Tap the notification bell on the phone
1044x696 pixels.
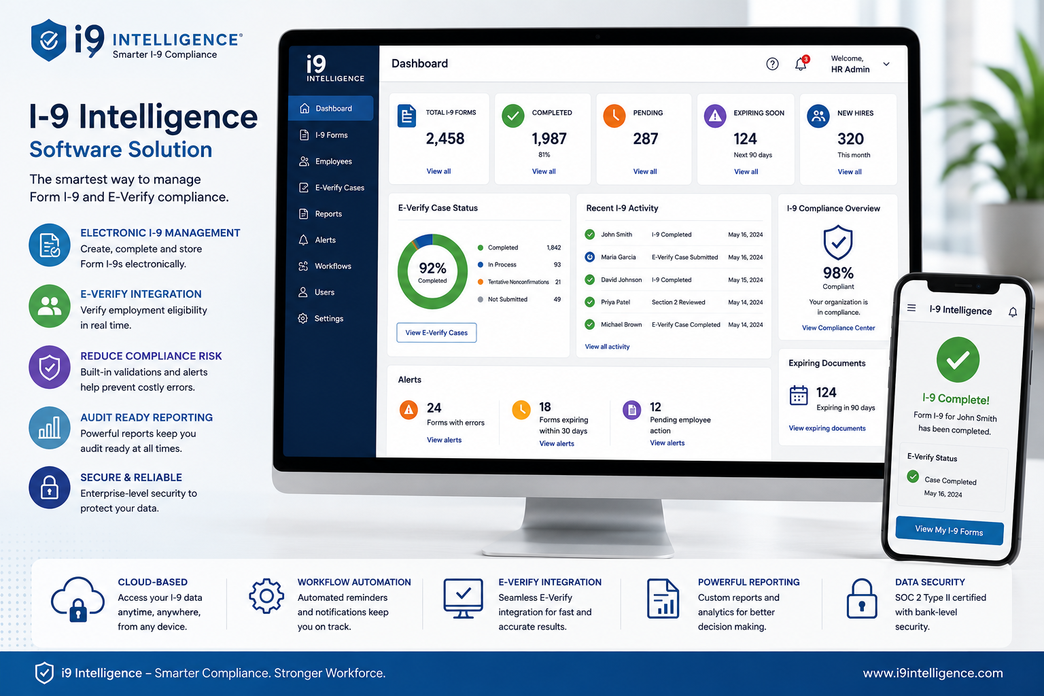click(x=1013, y=312)
